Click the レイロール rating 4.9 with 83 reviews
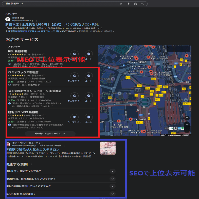This screenshot has width=199, height=199. point(18,94)
